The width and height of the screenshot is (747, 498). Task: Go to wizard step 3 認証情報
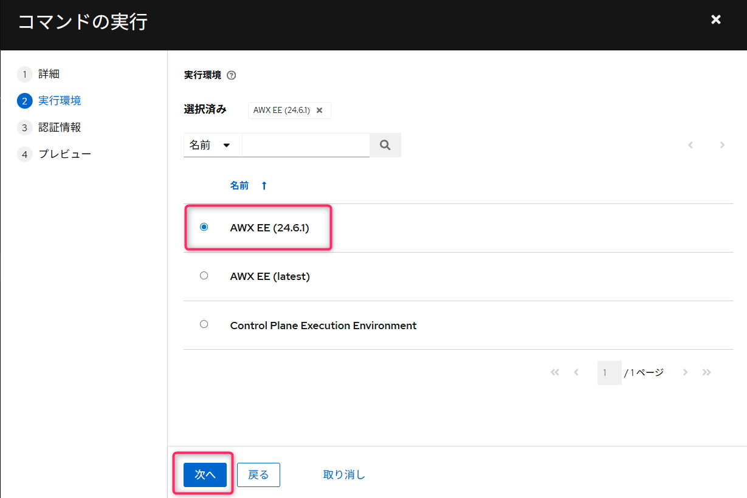pyautogui.click(x=49, y=128)
